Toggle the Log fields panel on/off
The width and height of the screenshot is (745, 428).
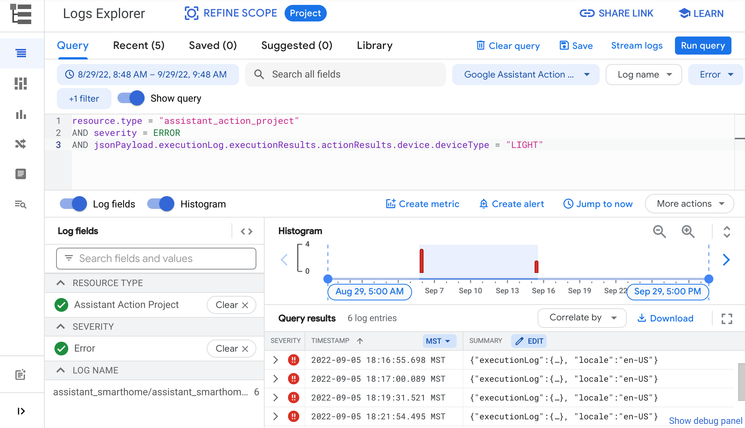73,204
